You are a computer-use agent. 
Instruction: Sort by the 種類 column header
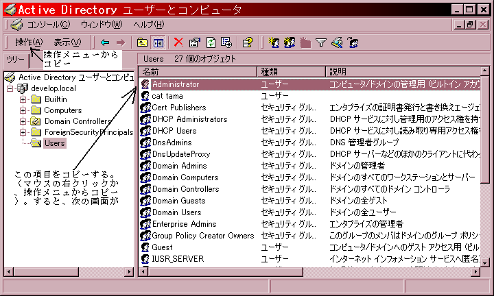click(291, 72)
